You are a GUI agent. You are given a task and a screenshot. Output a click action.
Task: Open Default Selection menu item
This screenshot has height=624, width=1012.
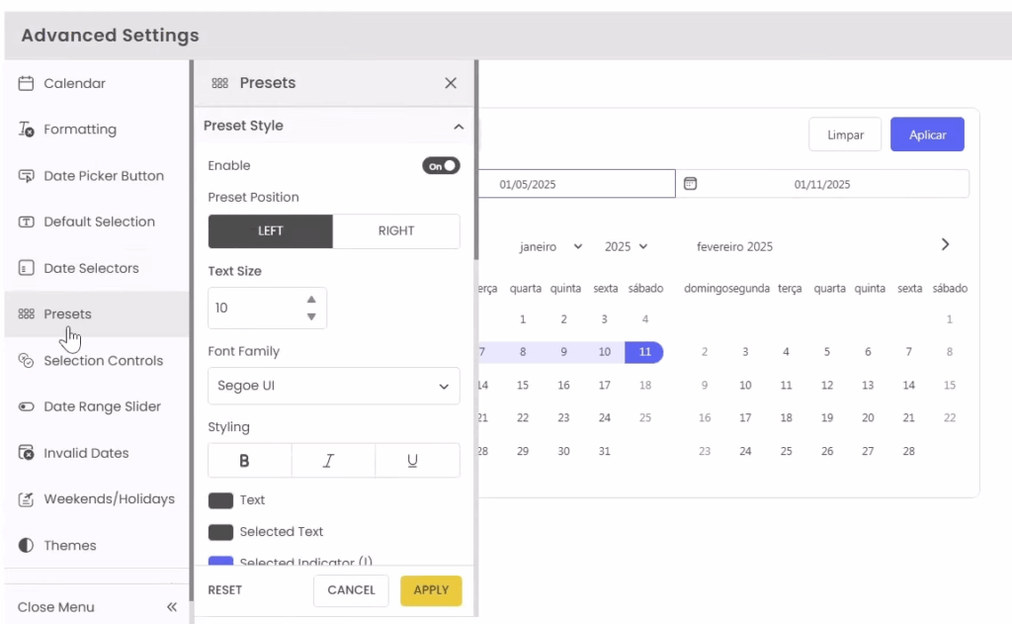tap(97, 222)
